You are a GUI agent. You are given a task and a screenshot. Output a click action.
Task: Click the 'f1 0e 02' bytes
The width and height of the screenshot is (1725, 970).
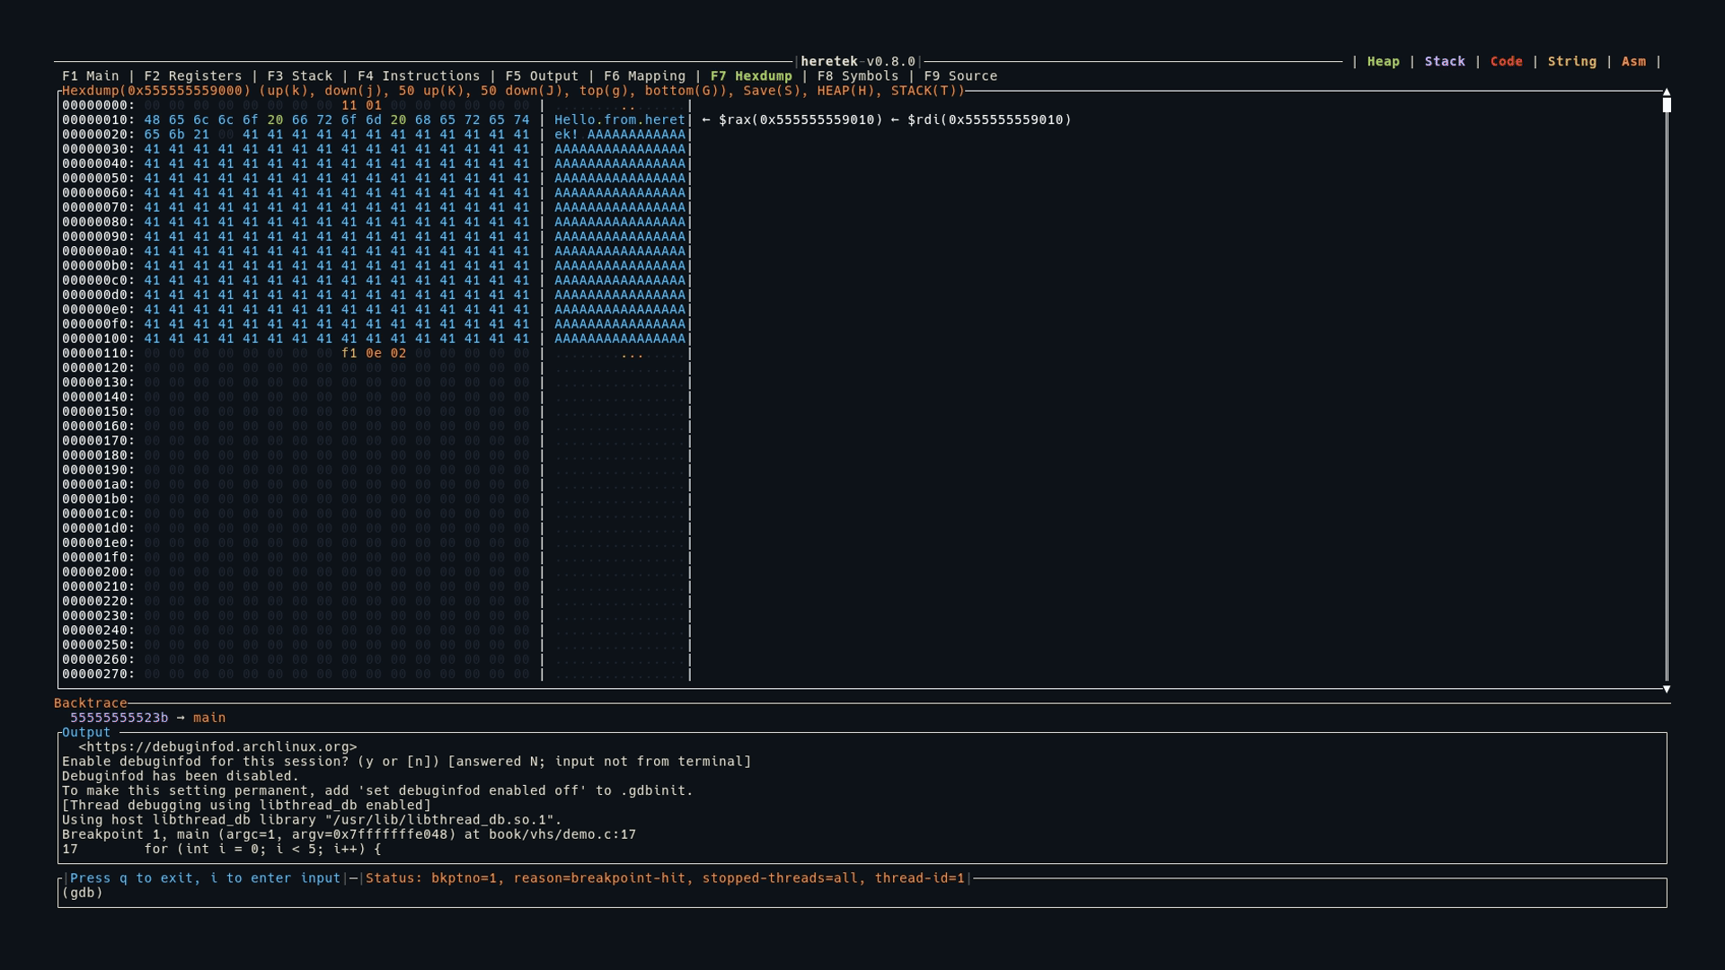[374, 354]
